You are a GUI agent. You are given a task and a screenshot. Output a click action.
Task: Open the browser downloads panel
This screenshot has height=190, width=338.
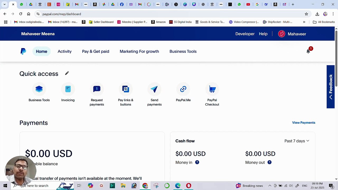click(x=317, y=14)
